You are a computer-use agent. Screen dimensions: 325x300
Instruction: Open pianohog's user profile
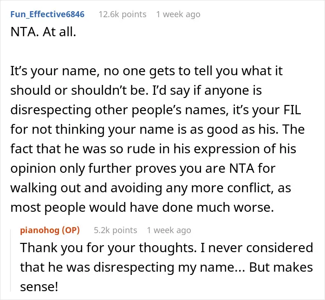tap(39, 230)
